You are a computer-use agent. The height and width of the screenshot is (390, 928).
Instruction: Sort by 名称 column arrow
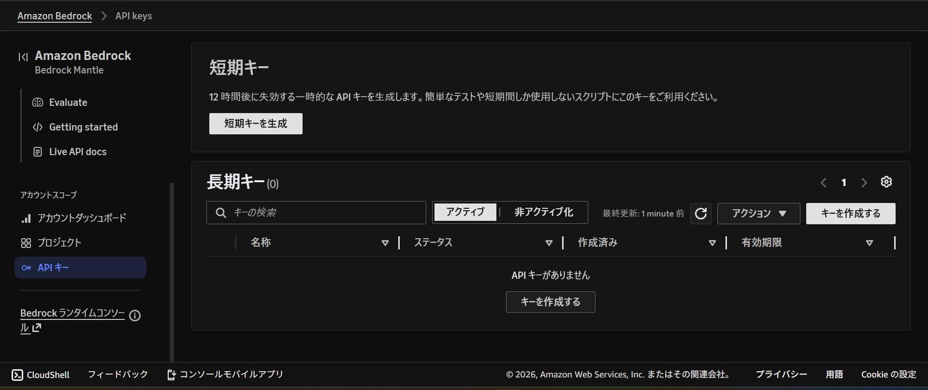[x=385, y=243]
